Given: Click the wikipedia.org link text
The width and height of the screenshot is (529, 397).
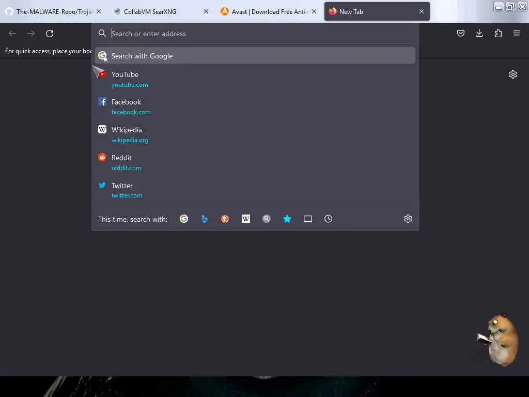Looking at the screenshot, I should [130, 140].
